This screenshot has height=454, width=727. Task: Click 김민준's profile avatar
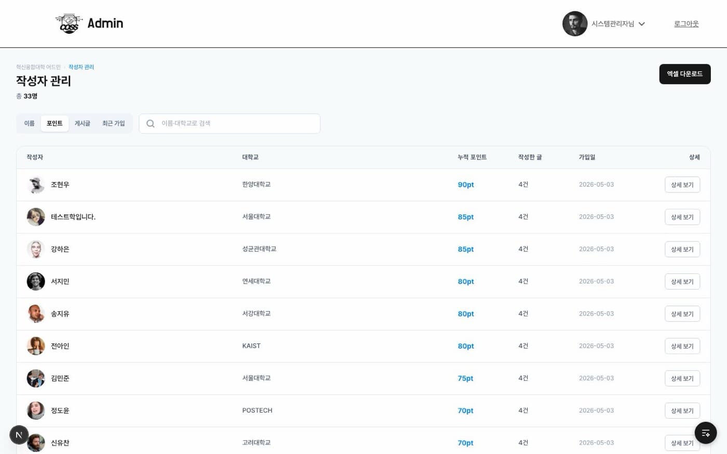point(36,378)
